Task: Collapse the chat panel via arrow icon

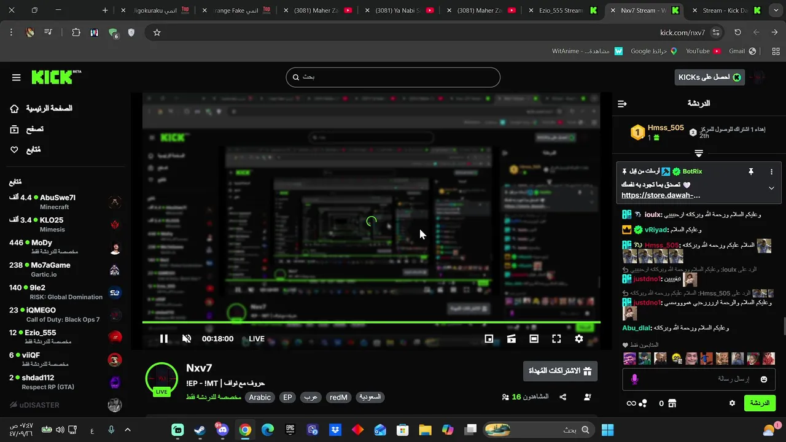Action: (622, 104)
